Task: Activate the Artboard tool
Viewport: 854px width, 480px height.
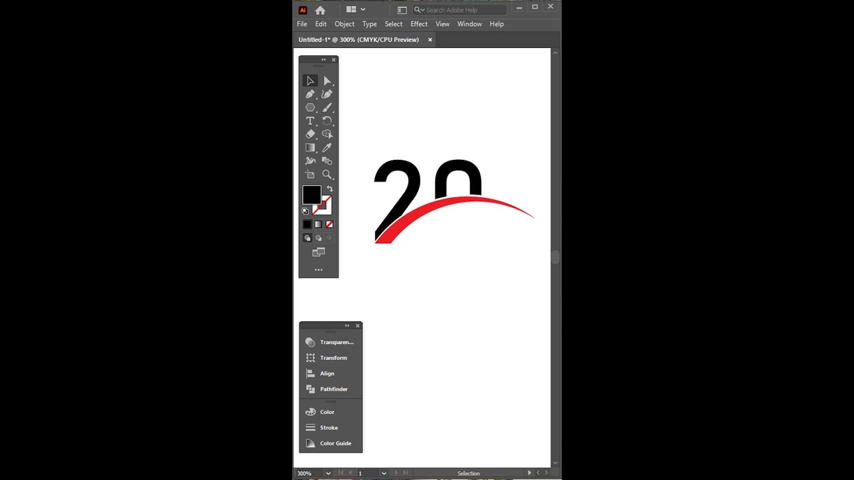Action: (x=310, y=174)
